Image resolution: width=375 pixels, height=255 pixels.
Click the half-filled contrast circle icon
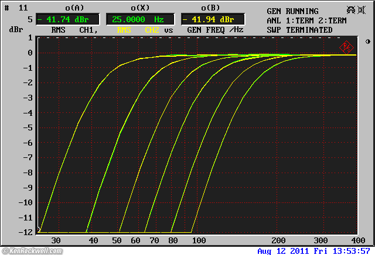[367, 42]
